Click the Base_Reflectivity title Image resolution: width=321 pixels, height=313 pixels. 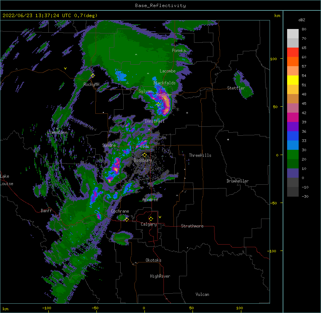click(x=160, y=6)
